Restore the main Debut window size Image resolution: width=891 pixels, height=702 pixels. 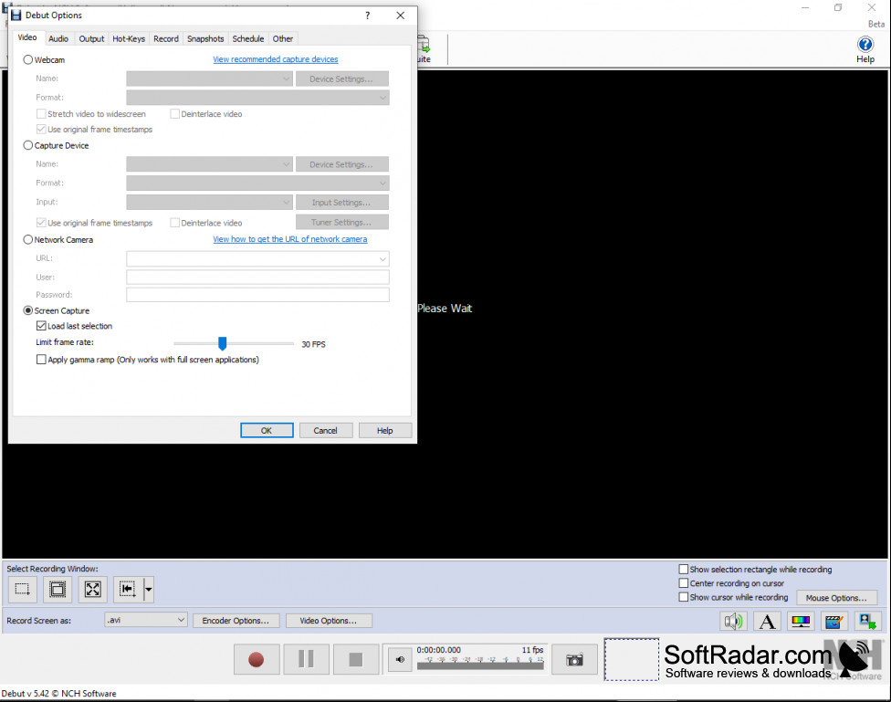coord(838,7)
